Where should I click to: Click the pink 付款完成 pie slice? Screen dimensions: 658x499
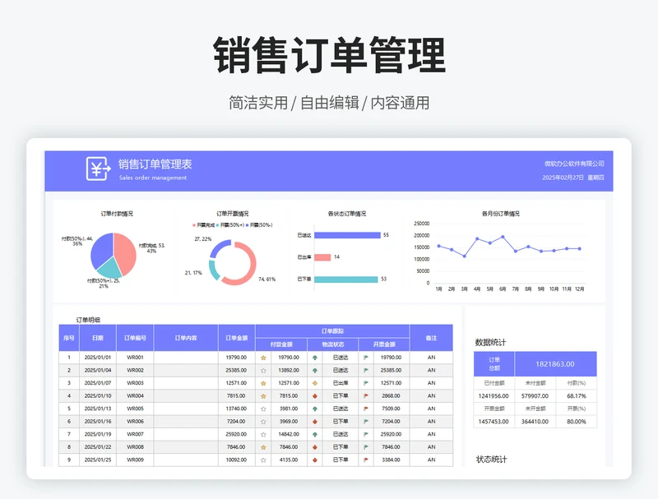pos(127,254)
